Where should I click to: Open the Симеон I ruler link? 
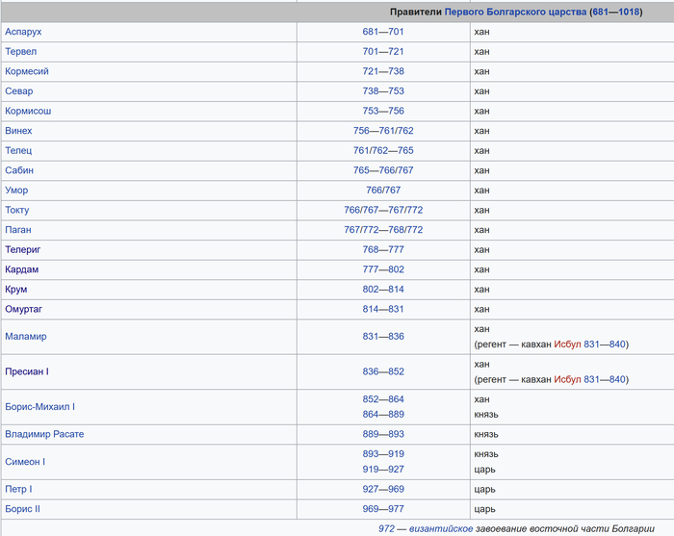[25, 462]
